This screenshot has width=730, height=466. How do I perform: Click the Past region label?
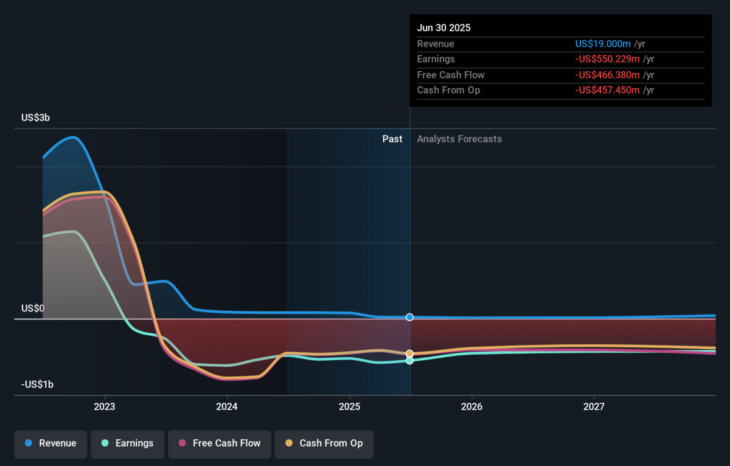tap(392, 139)
